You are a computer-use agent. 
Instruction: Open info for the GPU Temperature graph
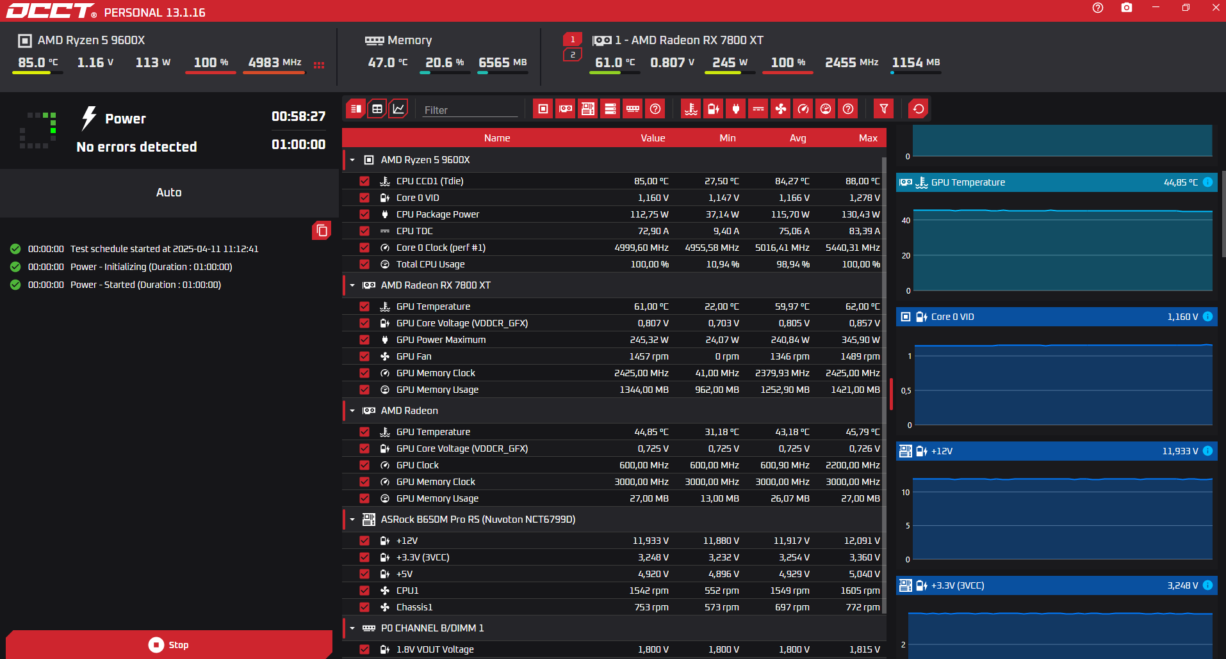1207,182
